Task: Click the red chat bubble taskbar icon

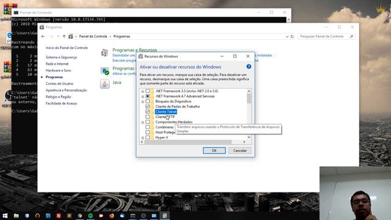Action: (101, 216)
